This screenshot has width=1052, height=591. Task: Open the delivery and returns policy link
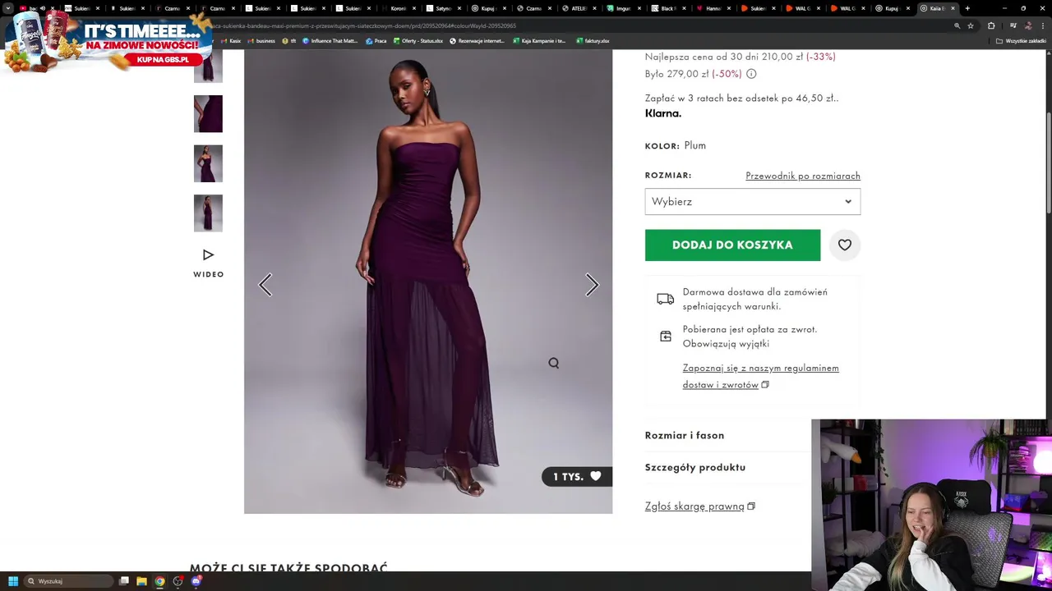click(x=761, y=376)
